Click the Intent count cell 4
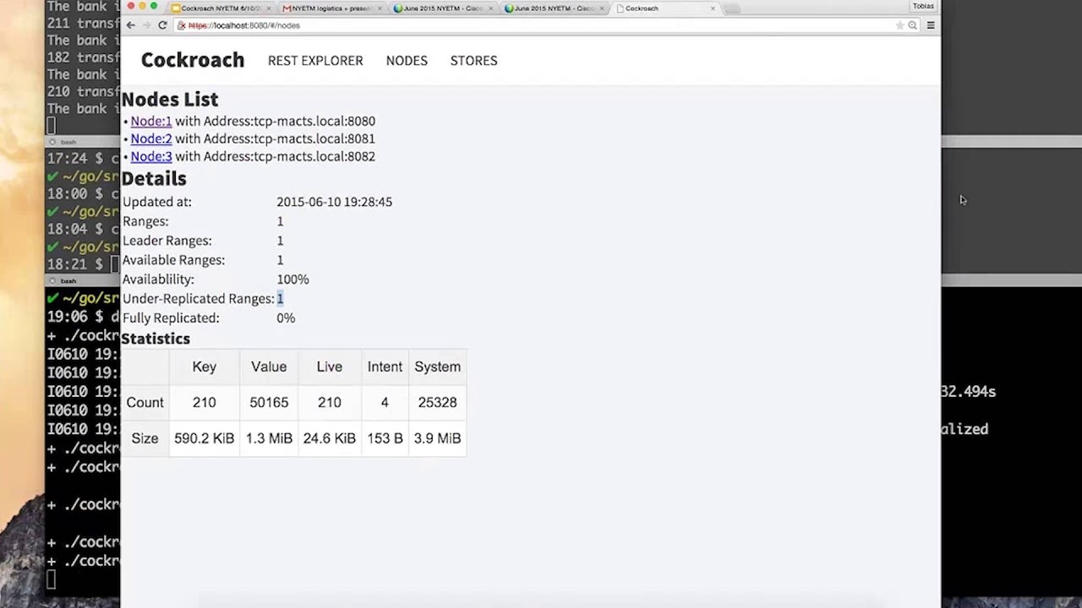The height and width of the screenshot is (608, 1082). pos(385,403)
